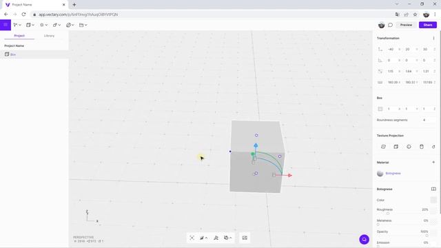The width and height of the screenshot is (441, 248).
Task: Open Transformation panel three-dot options
Action: click(433, 39)
